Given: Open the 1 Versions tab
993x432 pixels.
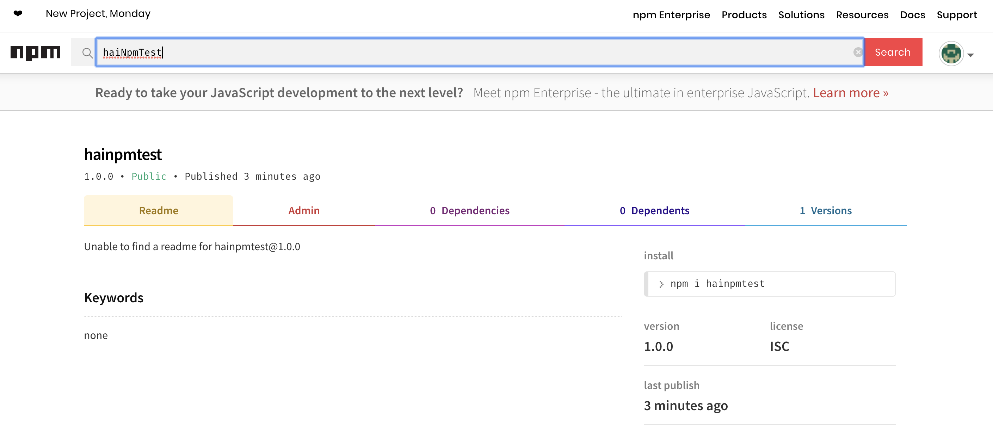Looking at the screenshot, I should (x=825, y=210).
